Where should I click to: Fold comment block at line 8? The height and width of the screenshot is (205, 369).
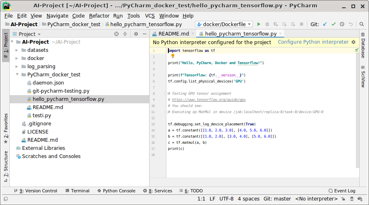(x=166, y=94)
